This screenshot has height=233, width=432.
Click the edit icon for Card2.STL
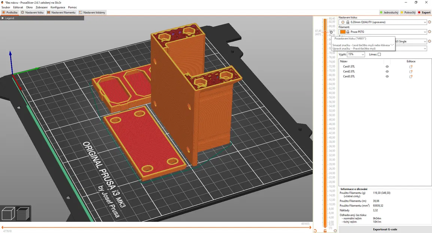pyautogui.click(x=411, y=72)
